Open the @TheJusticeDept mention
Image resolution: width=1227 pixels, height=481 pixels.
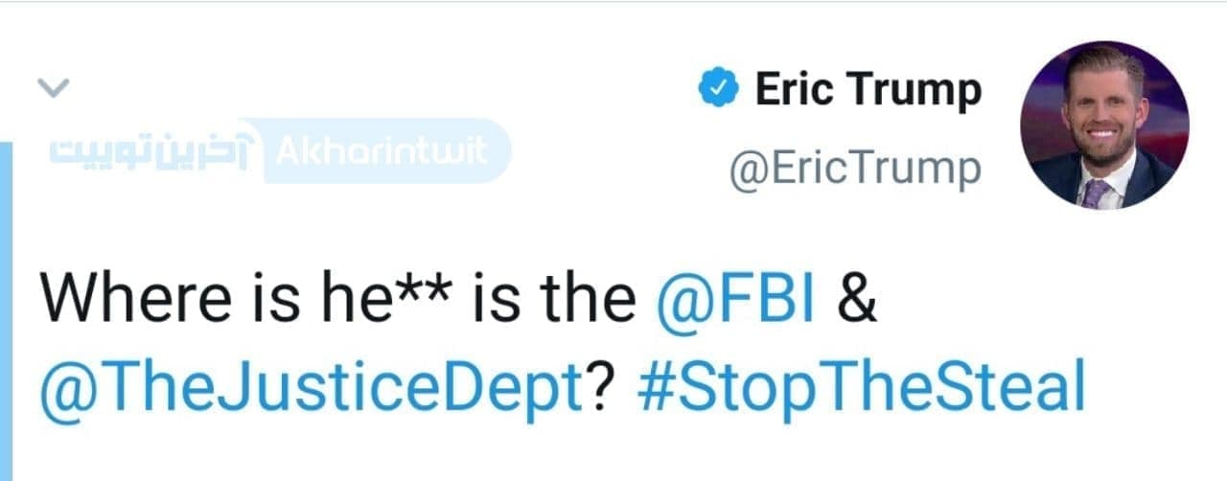click(310, 387)
